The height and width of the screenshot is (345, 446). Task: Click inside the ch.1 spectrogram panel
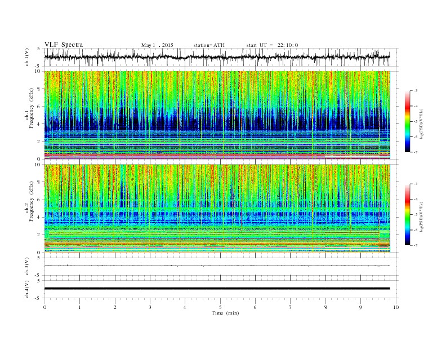(217, 115)
